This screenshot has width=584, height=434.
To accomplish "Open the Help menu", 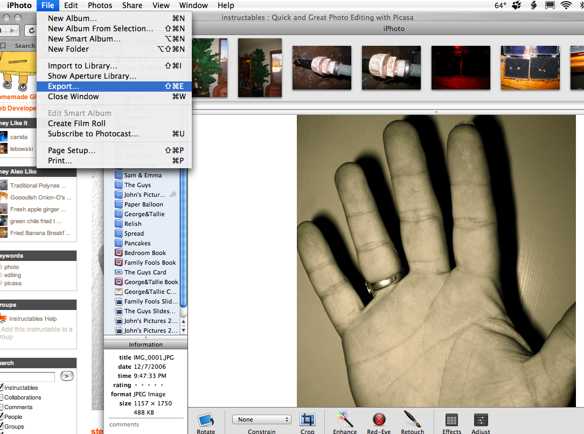I will click(x=226, y=5).
